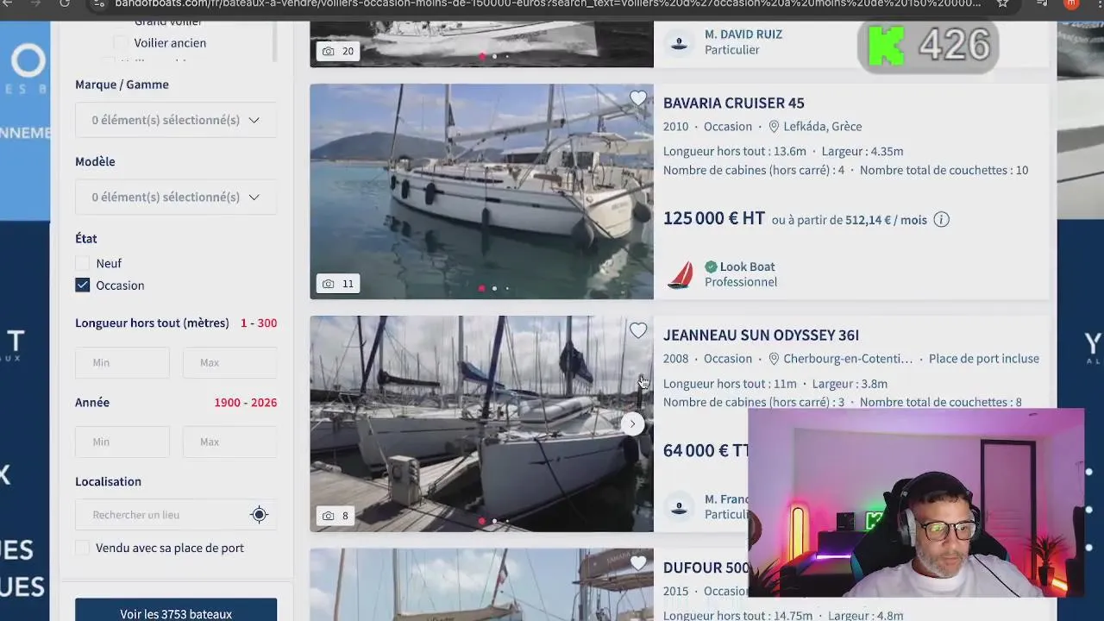Favorite the Jeanneau Sun Odyssey 36i heart icon
1104x621 pixels.
(637, 330)
